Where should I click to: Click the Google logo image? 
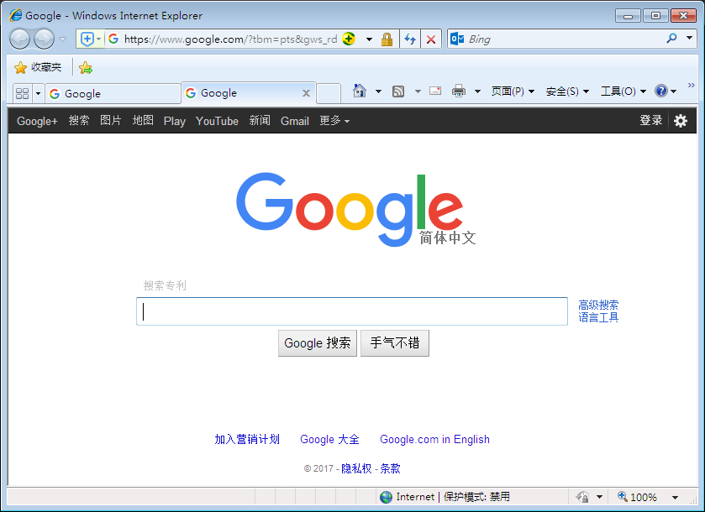coord(355,209)
